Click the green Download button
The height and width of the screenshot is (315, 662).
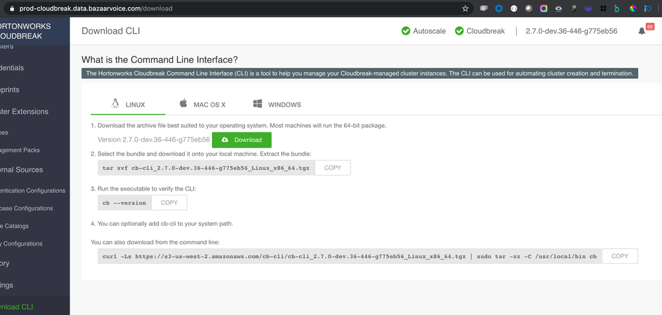241,140
